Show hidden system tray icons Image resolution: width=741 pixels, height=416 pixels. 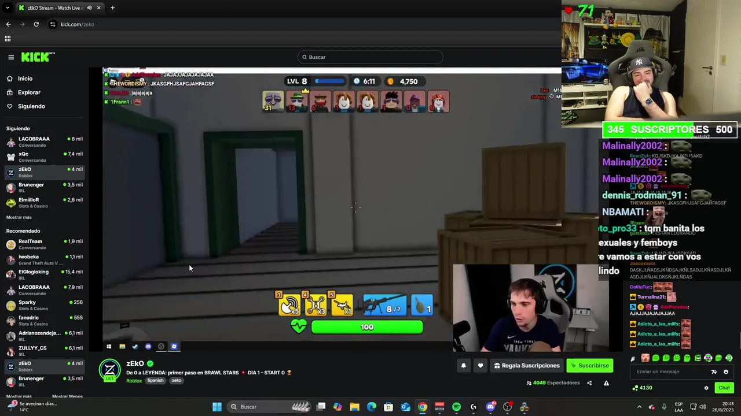[x=639, y=407]
